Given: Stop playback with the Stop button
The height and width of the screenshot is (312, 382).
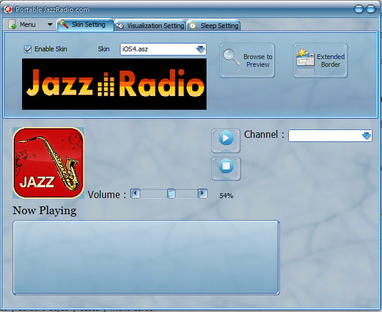Looking at the screenshot, I should [226, 169].
